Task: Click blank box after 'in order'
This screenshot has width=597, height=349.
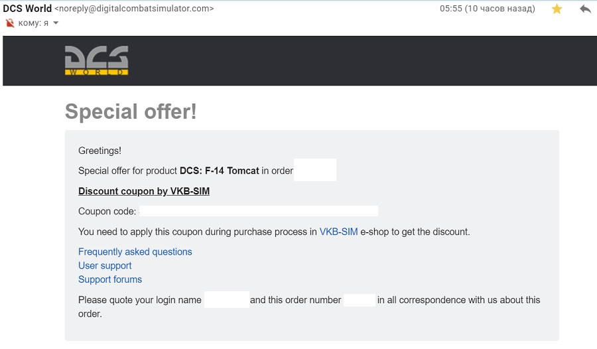Action: [315, 171]
